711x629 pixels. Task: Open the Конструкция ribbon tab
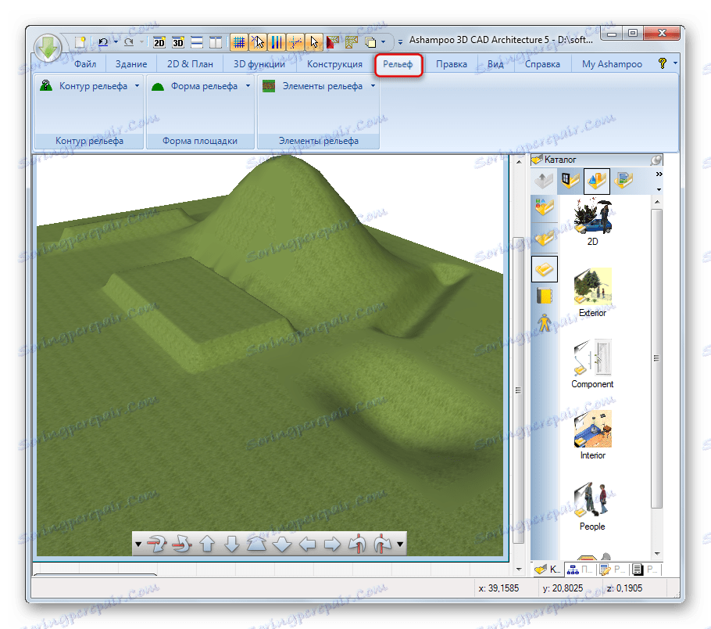pyautogui.click(x=334, y=64)
